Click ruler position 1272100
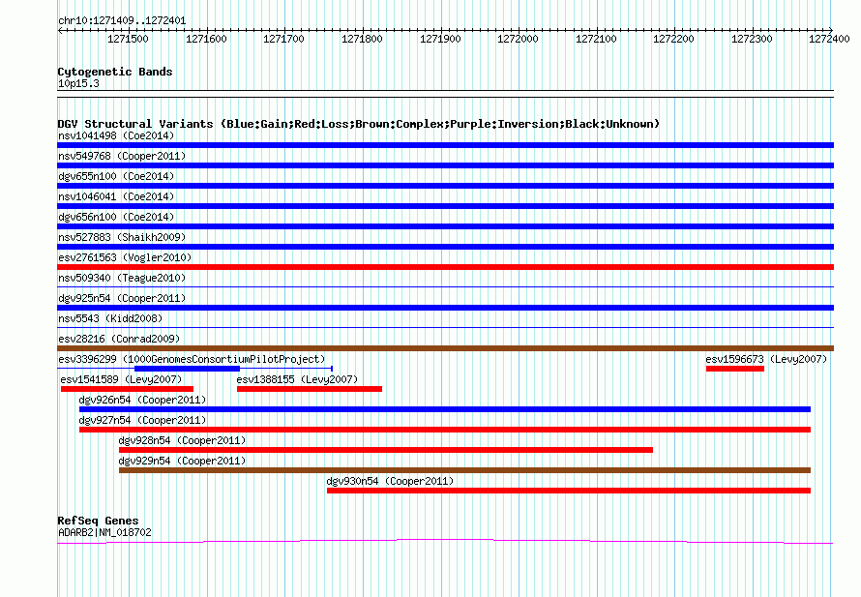861x597 pixels. click(596, 39)
